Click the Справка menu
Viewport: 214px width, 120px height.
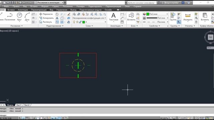137,6
